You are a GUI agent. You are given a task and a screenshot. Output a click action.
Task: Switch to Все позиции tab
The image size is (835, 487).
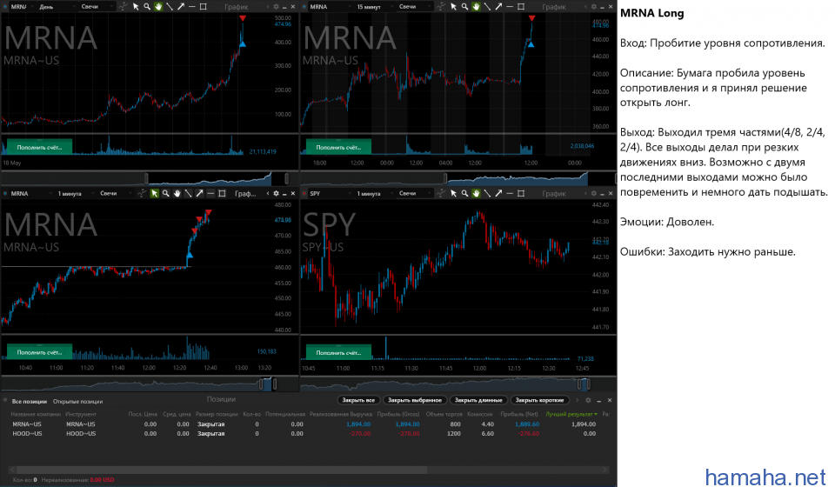tap(30, 401)
